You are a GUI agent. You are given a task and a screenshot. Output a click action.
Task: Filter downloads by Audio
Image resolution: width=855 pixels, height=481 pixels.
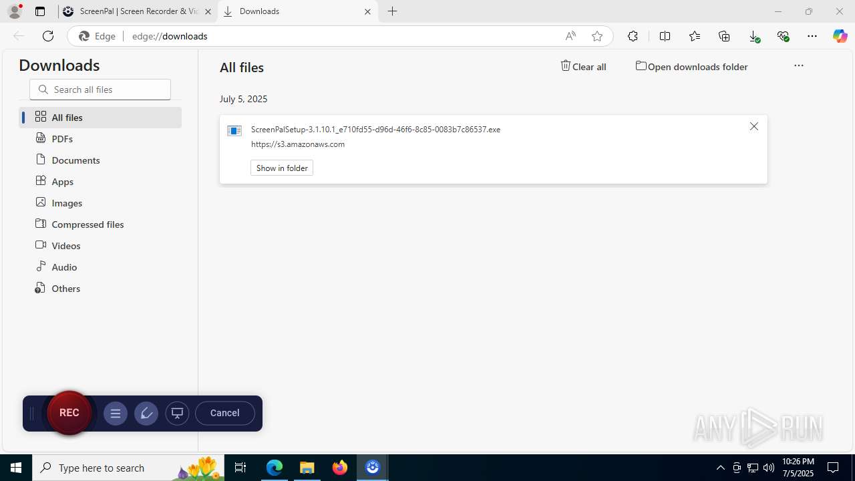(x=100, y=267)
